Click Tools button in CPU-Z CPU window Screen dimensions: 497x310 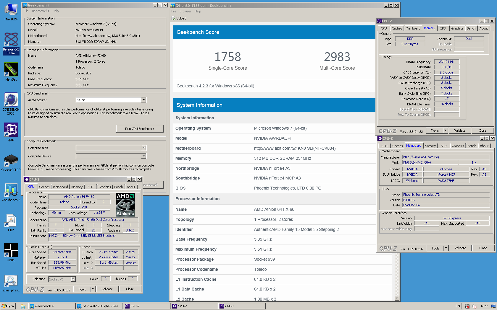coord(82,289)
